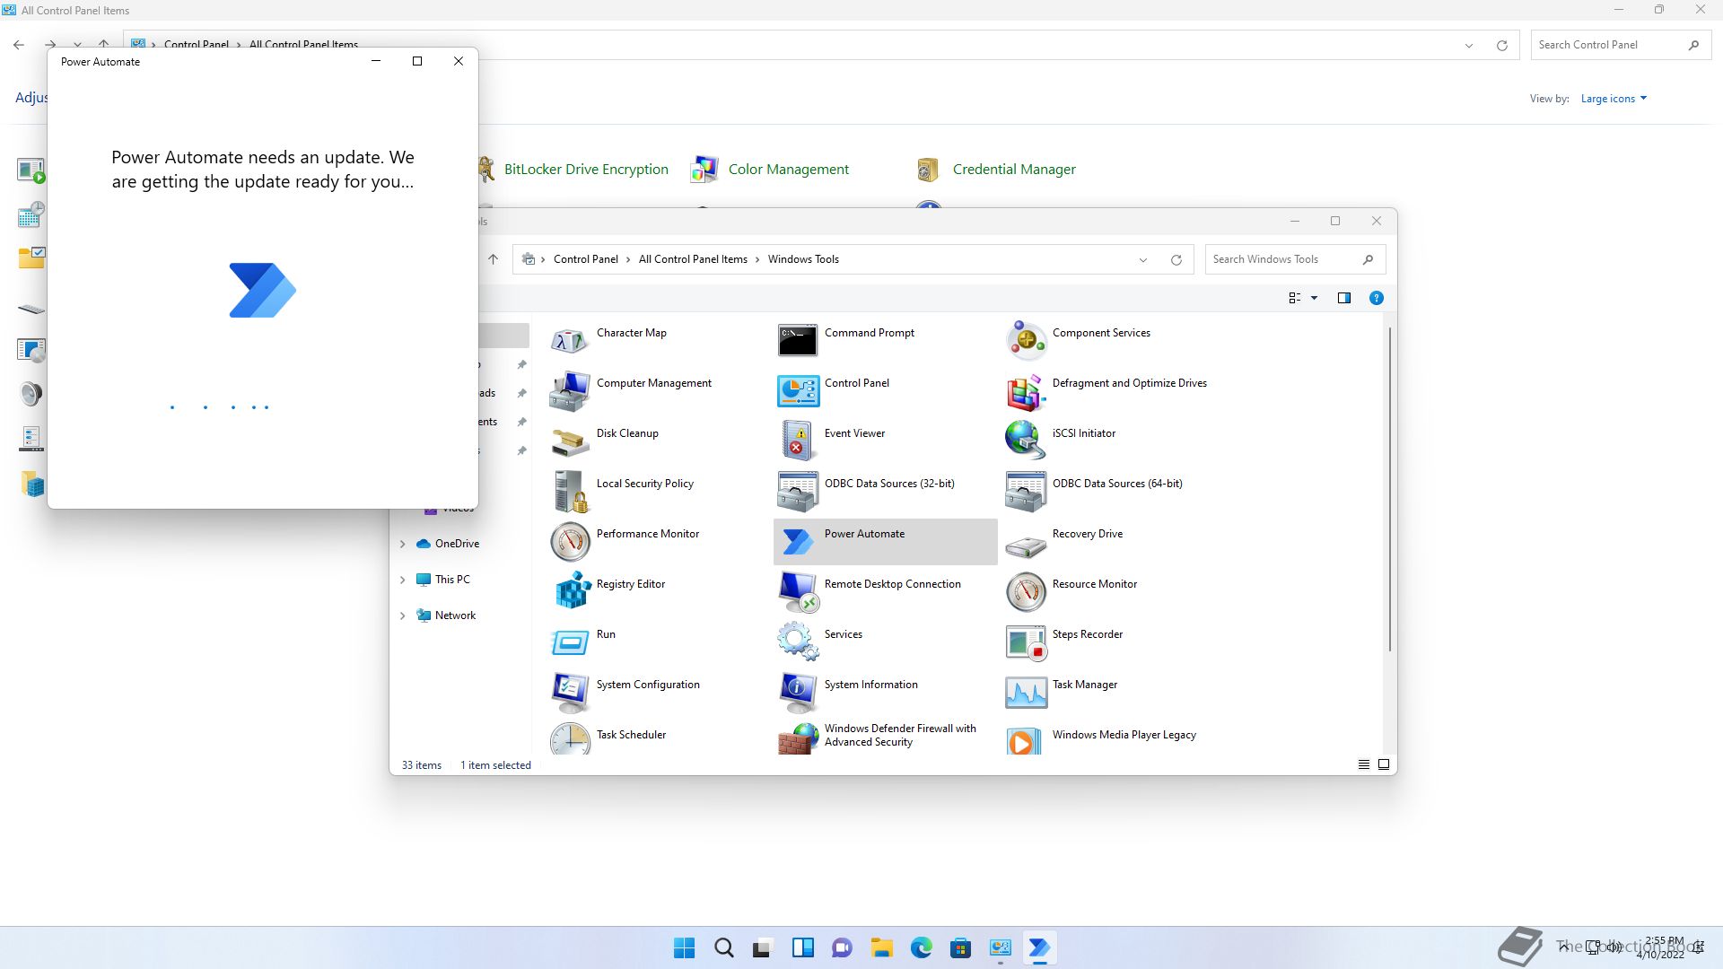1723x969 pixels.
Task: Open Color Management link
Action: (x=788, y=170)
